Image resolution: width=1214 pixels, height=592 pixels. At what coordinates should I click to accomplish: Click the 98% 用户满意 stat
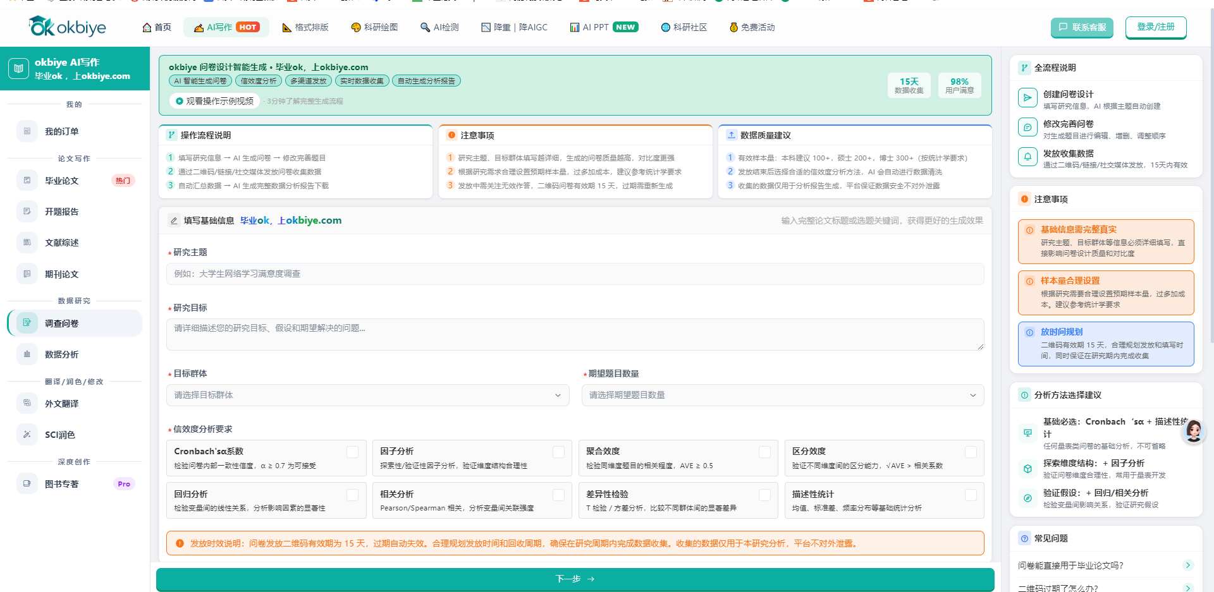pos(959,85)
